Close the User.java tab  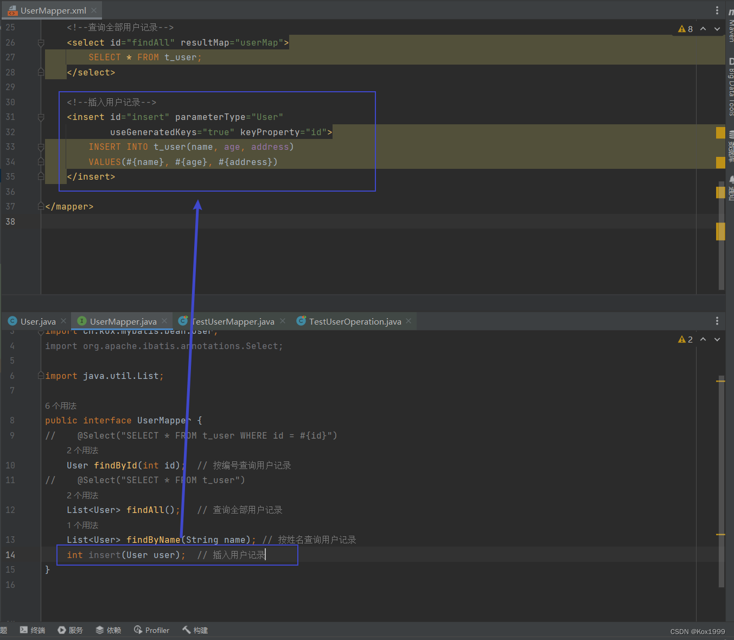pos(63,321)
